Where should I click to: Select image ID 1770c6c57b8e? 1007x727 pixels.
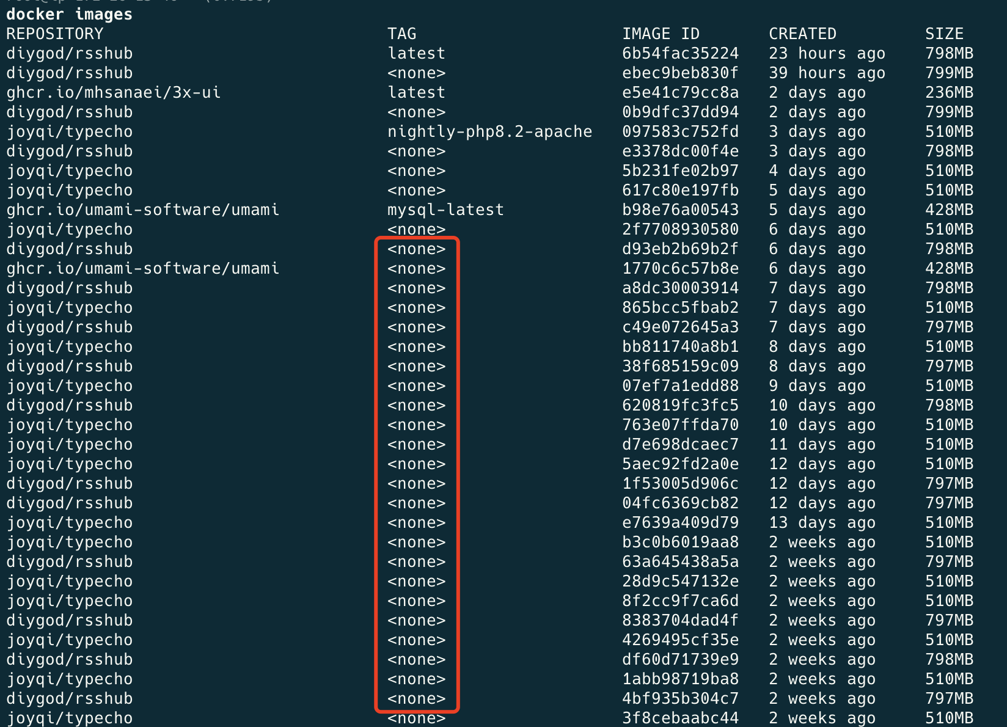tap(680, 268)
